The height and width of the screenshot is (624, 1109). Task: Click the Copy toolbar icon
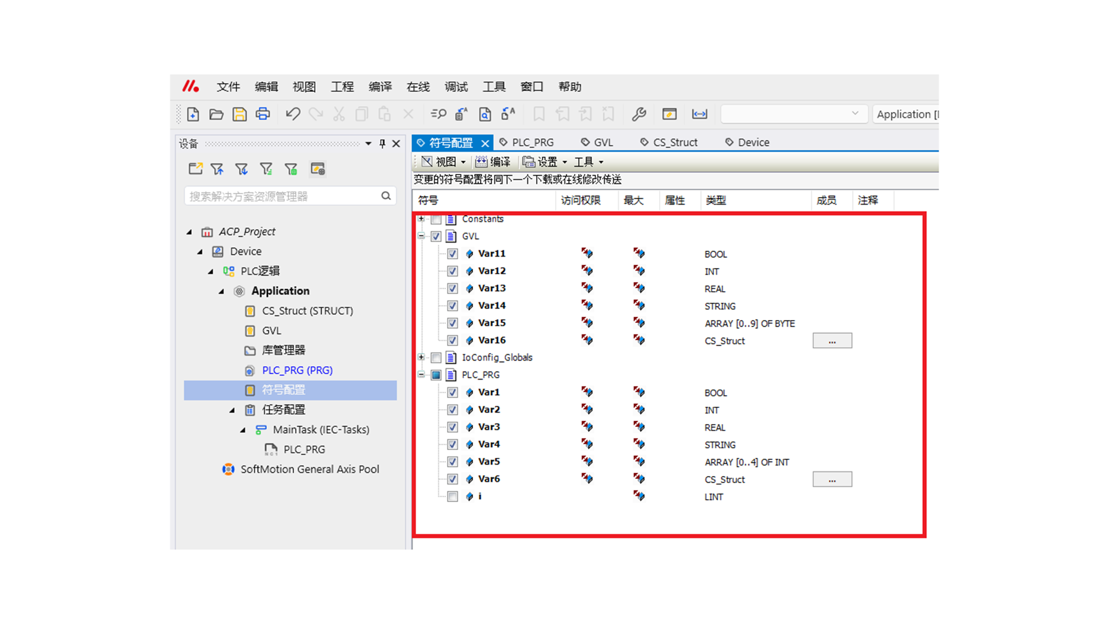362,114
